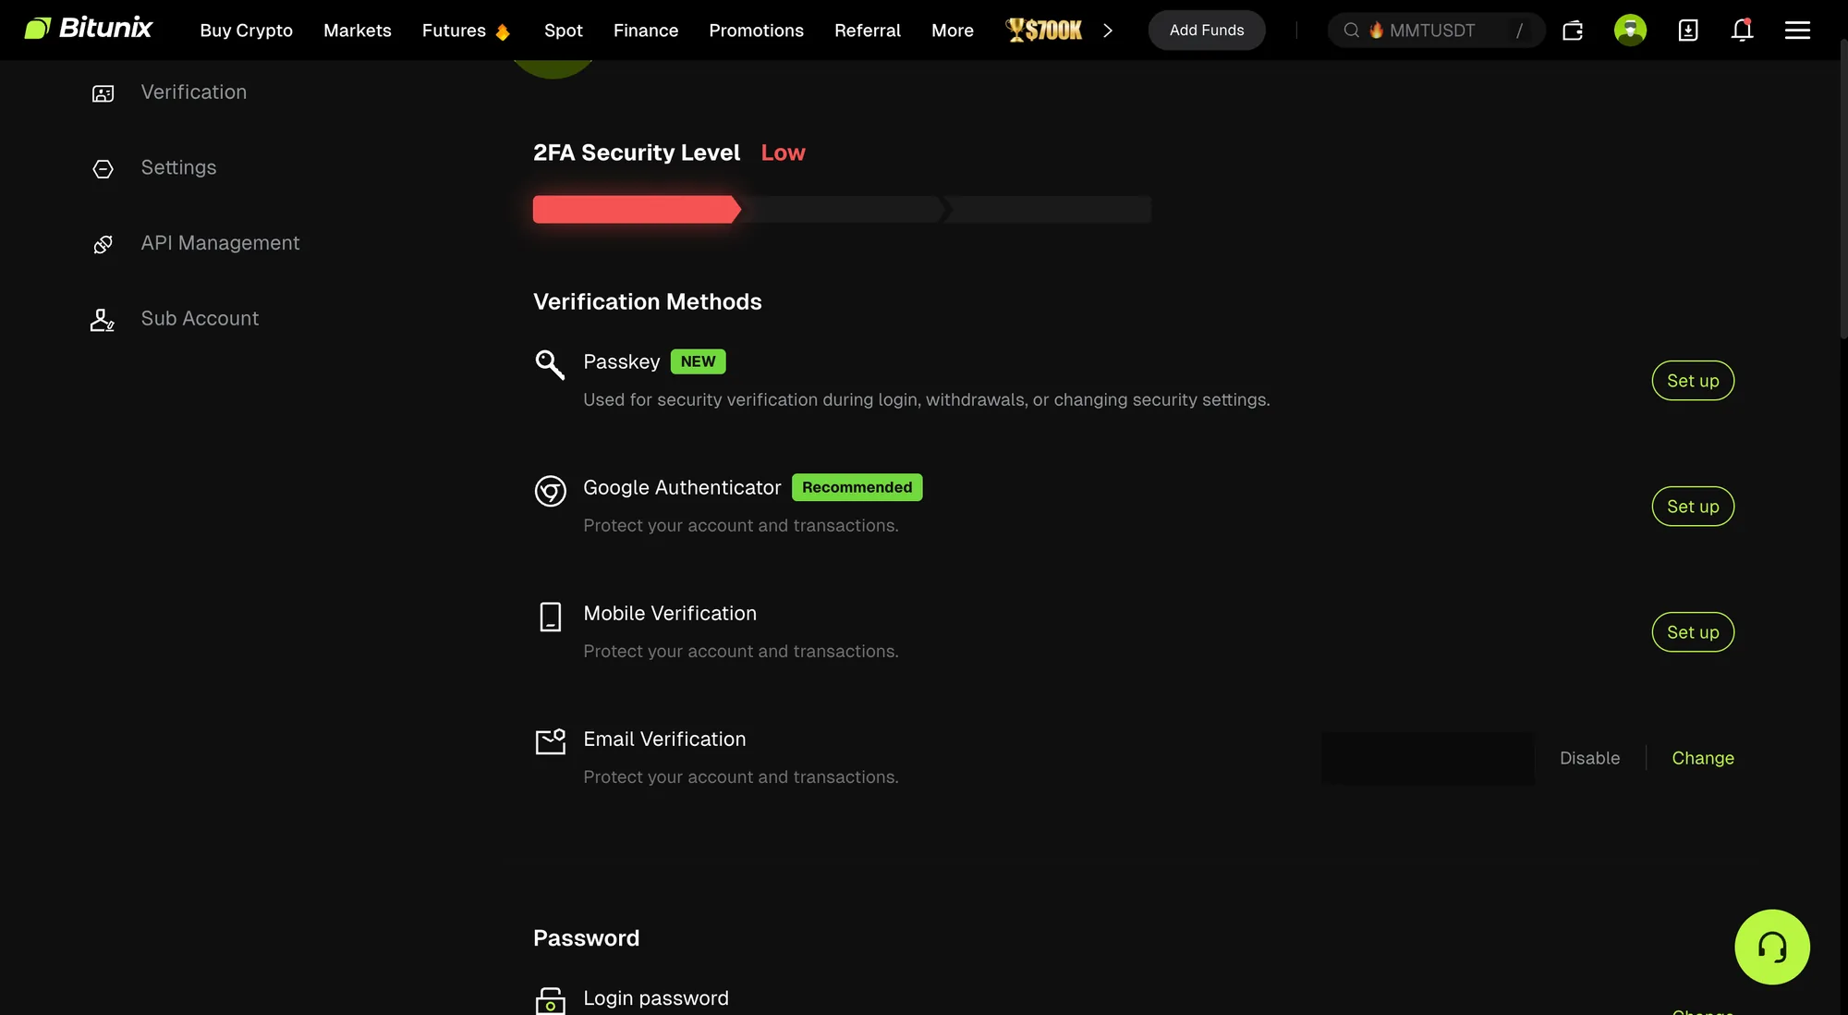1848x1015 pixels.
Task: Open the Promotions menu
Action: [756, 31]
